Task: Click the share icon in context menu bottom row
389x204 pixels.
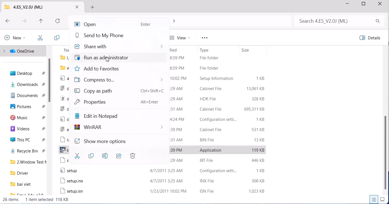Action: click(x=119, y=156)
